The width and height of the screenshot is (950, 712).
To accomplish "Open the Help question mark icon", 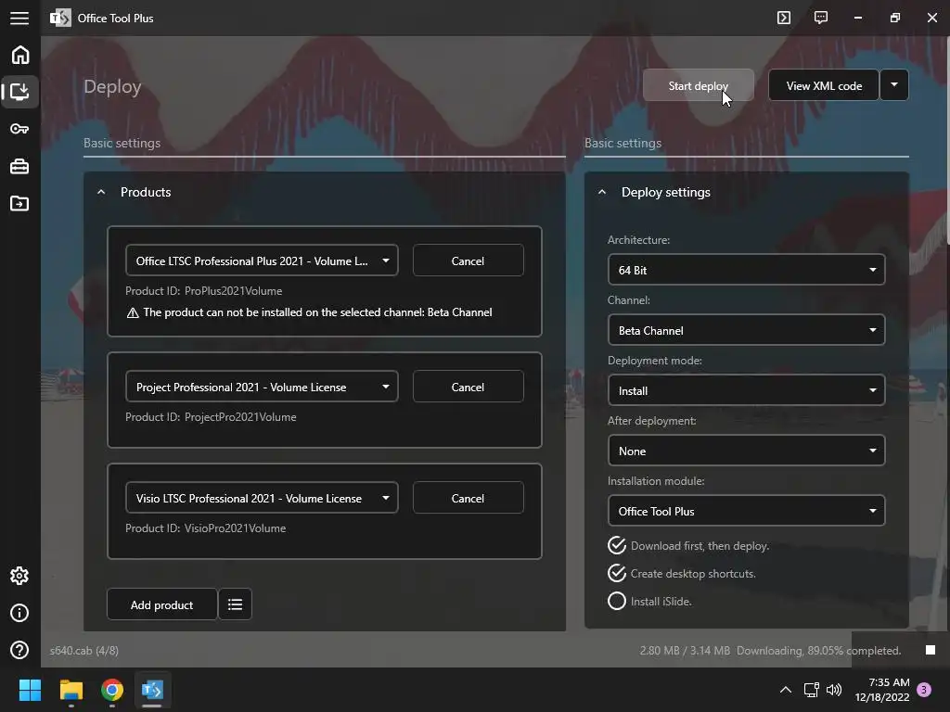I will (x=19, y=650).
